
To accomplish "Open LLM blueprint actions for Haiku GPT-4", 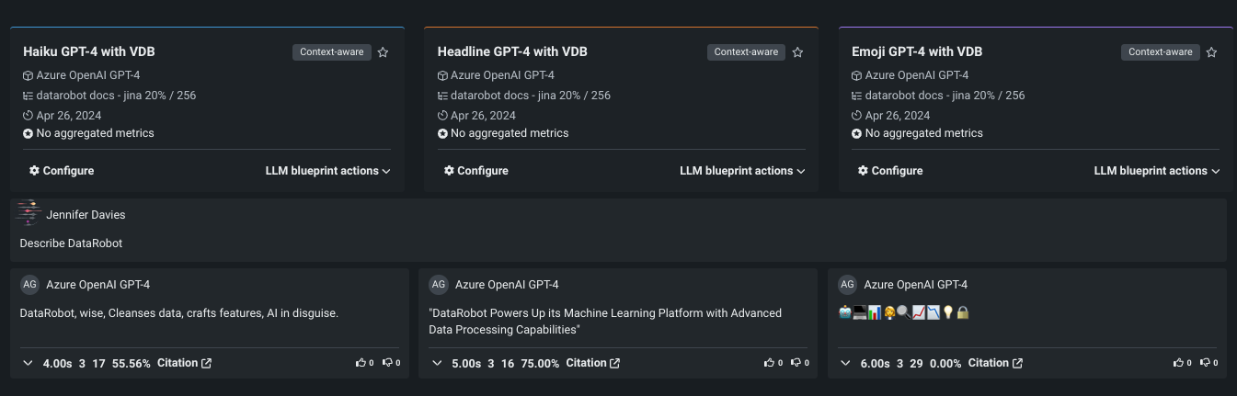I will (x=327, y=171).
